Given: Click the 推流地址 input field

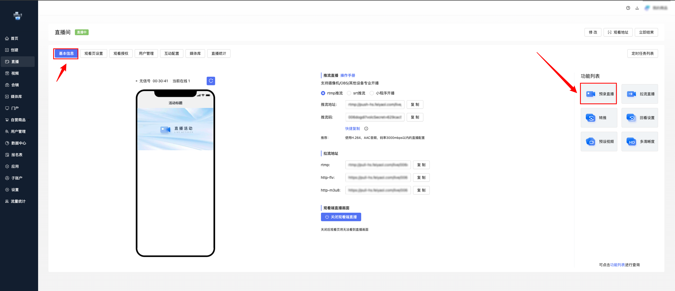Looking at the screenshot, I should (374, 104).
